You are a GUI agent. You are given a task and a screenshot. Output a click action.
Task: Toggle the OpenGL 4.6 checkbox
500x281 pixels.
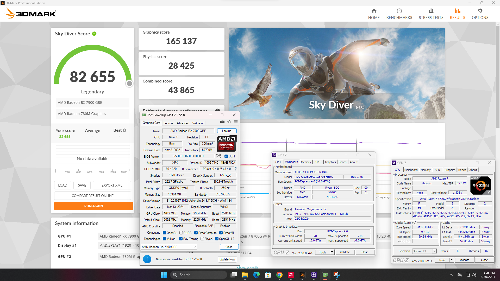pyautogui.click(x=217, y=239)
